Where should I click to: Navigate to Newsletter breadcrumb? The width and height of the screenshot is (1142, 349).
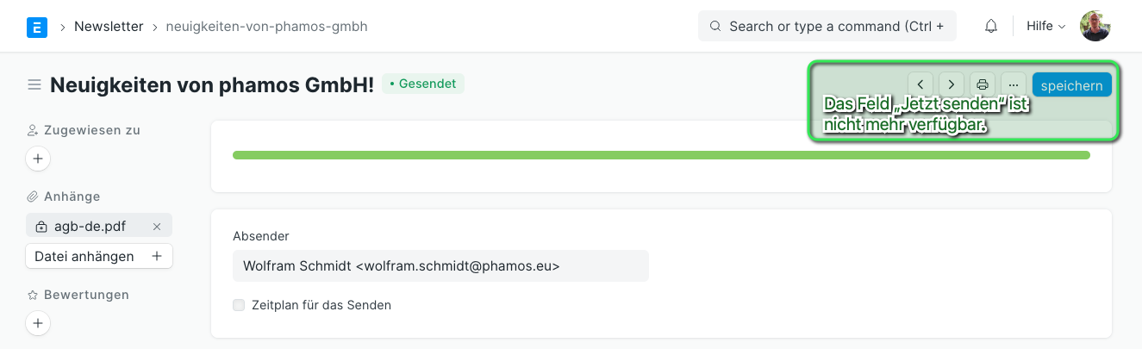[x=109, y=27]
